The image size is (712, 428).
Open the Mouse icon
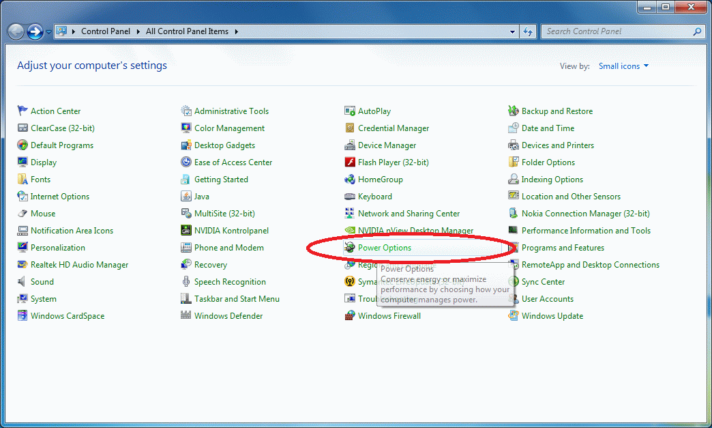[x=23, y=213]
